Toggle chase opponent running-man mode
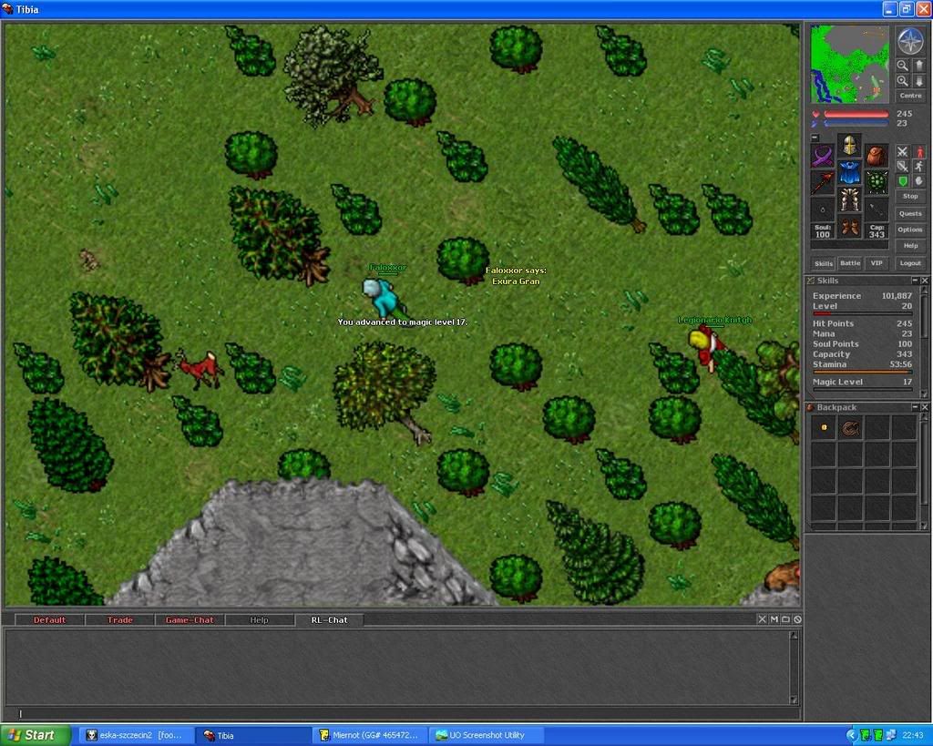 (920, 166)
